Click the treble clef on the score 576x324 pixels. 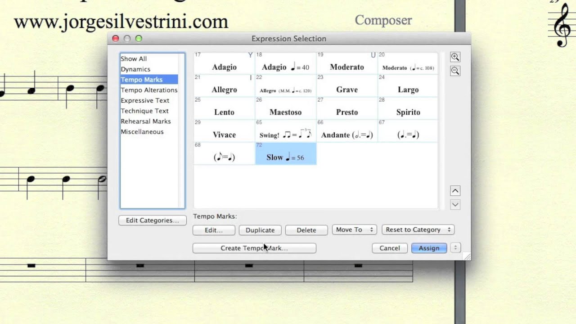[x=562, y=25]
